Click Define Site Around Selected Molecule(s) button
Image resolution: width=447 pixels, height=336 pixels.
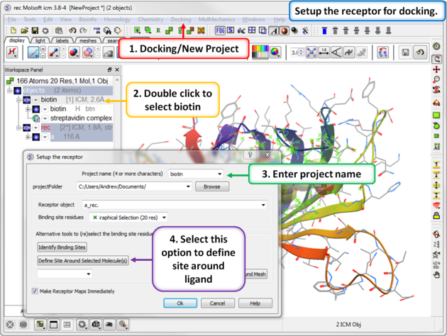click(x=83, y=261)
